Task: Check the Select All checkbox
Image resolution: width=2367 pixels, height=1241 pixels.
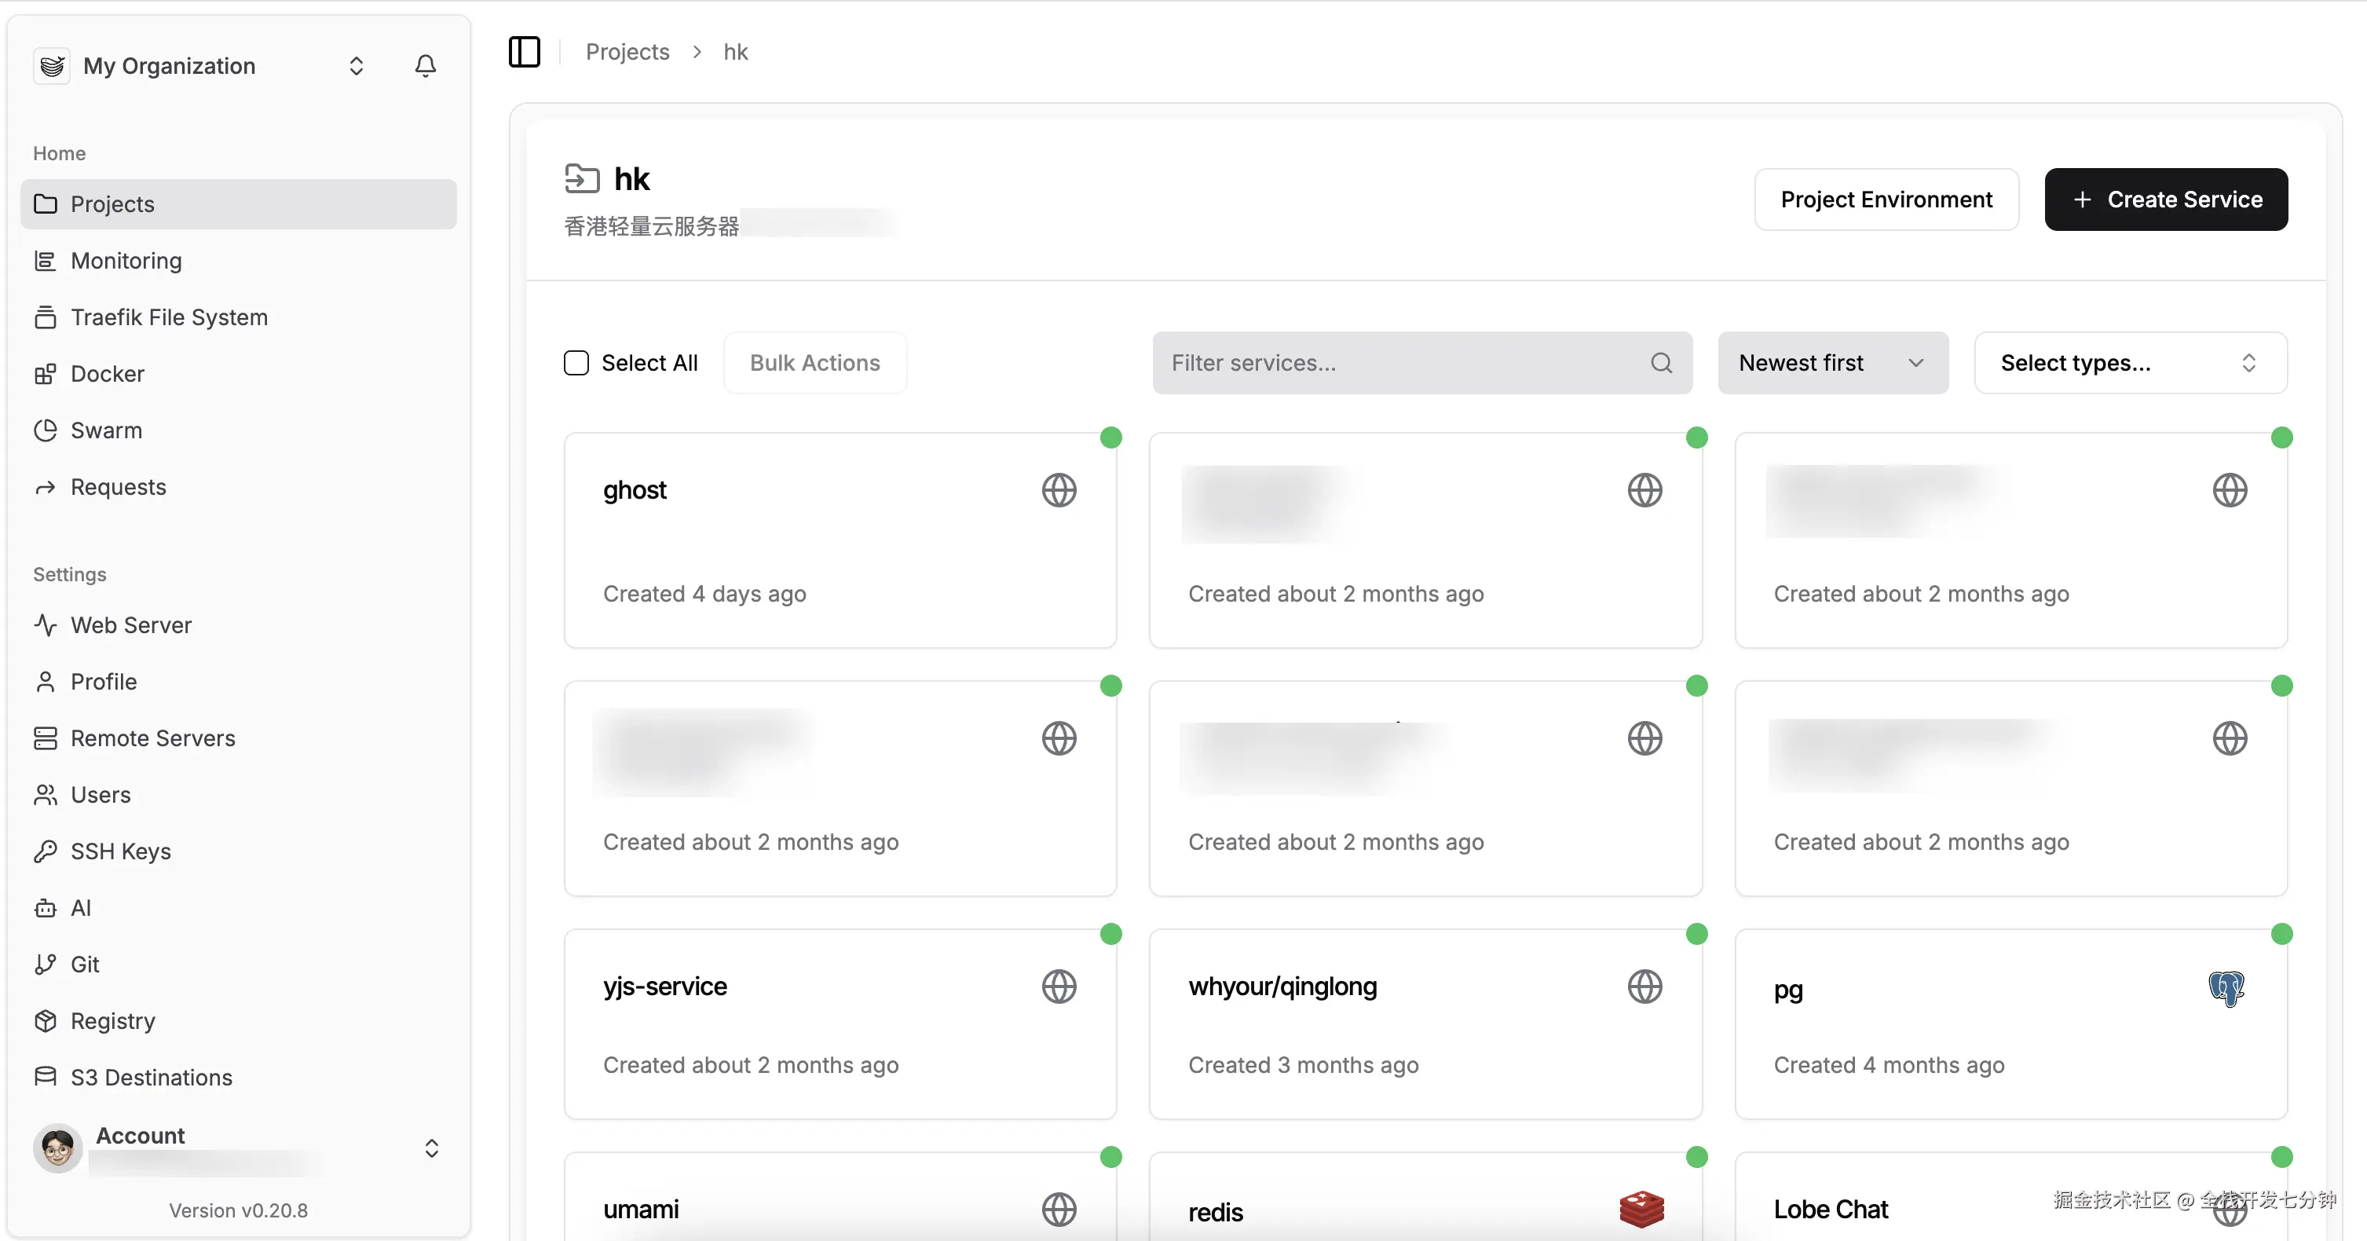Action: [x=576, y=363]
